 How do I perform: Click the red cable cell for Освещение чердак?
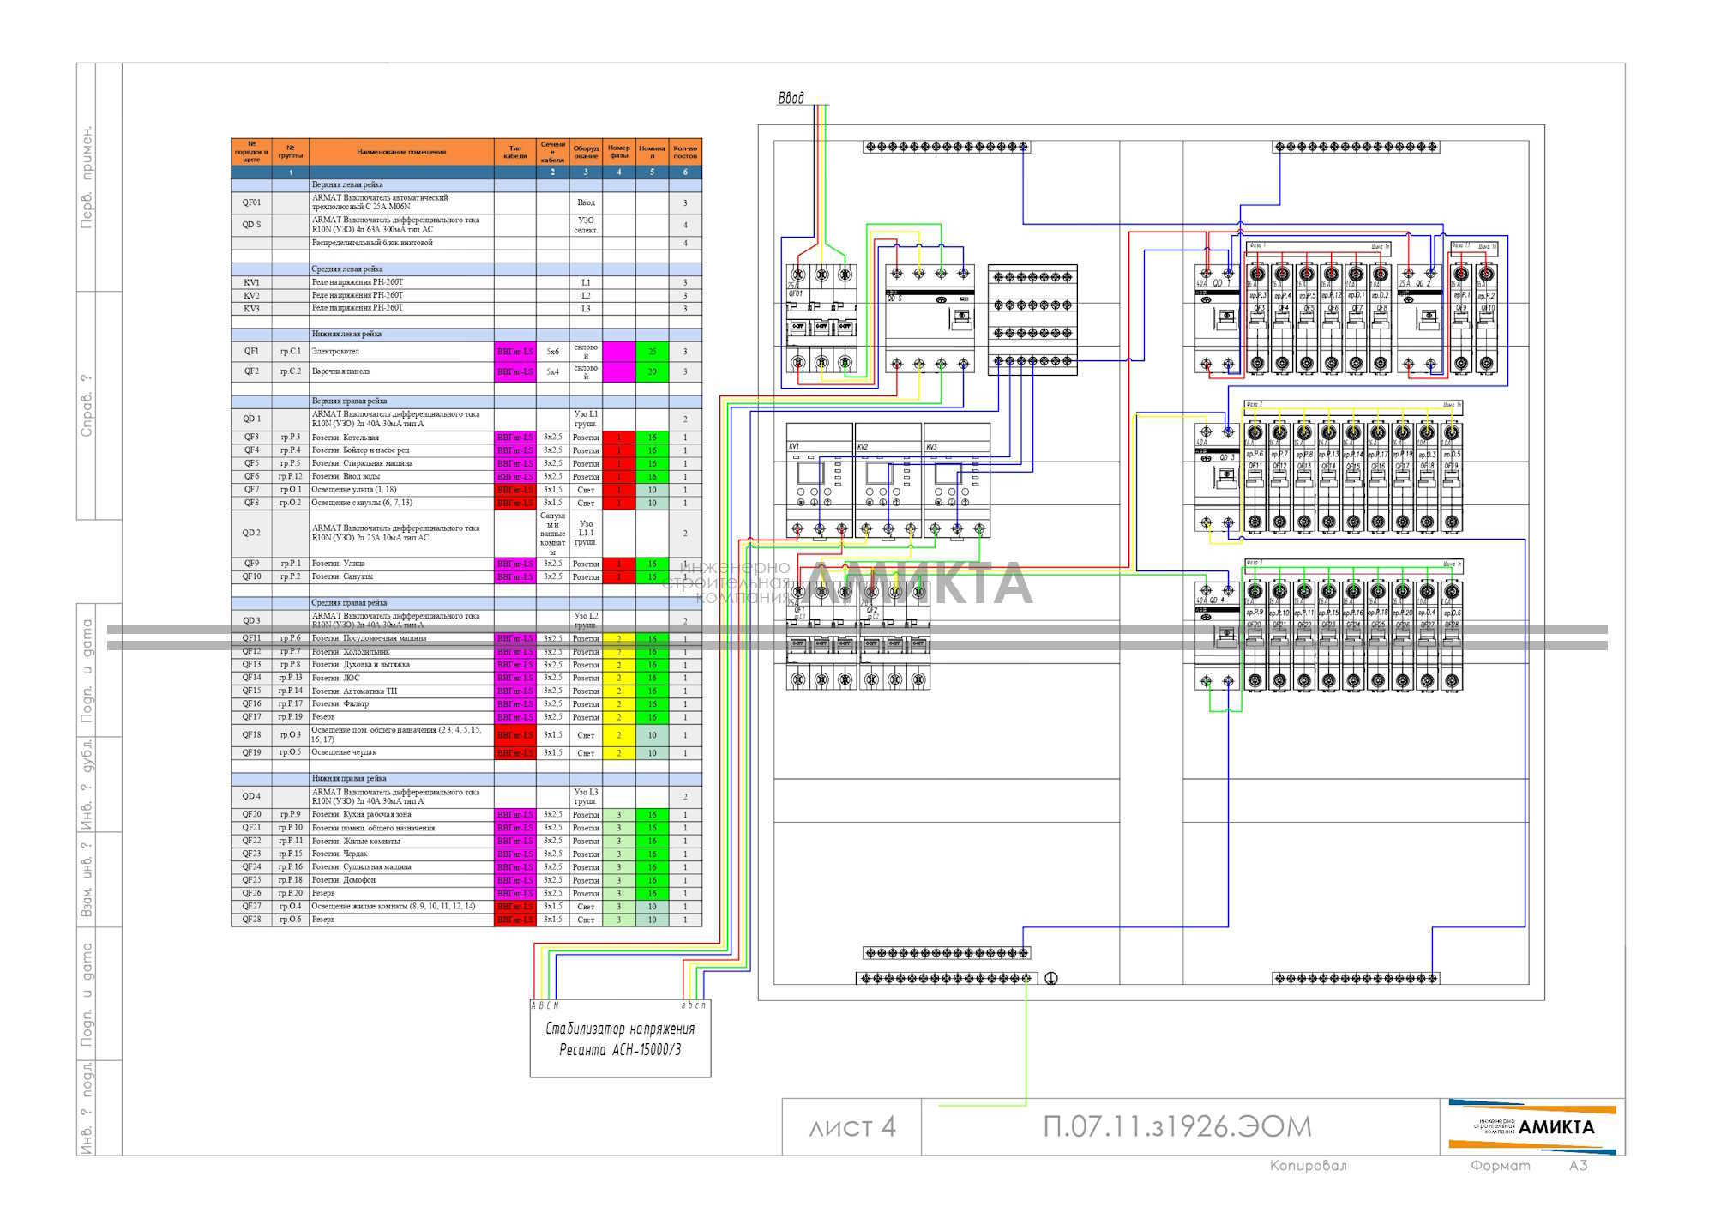tap(515, 753)
